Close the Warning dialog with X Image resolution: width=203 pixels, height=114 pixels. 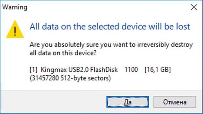click(x=194, y=7)
